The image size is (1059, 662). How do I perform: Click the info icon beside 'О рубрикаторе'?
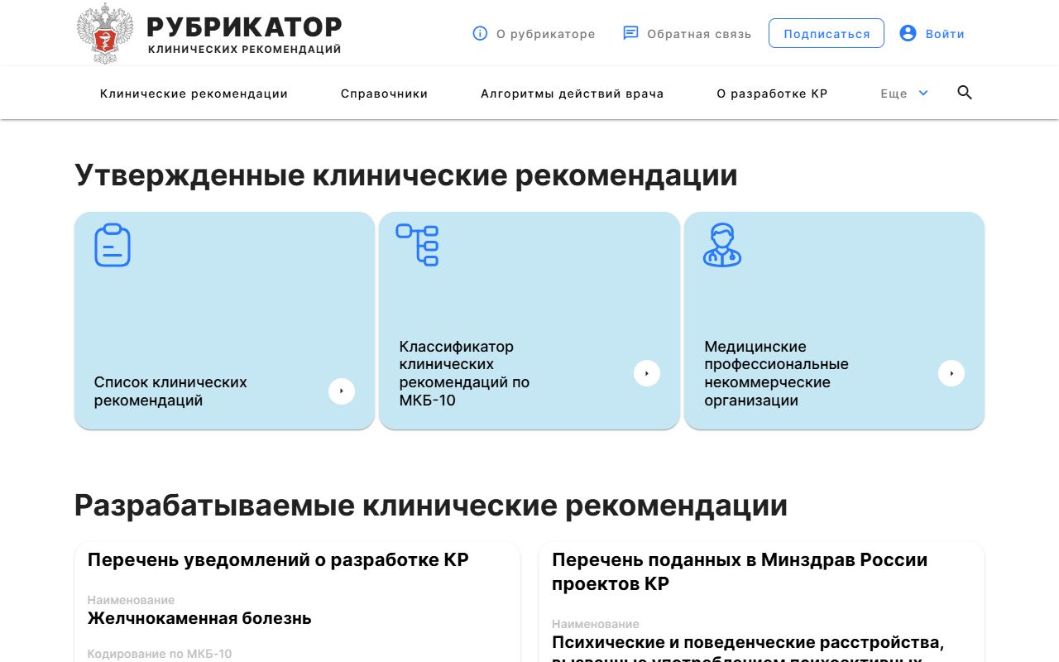[x=480, y=33]
